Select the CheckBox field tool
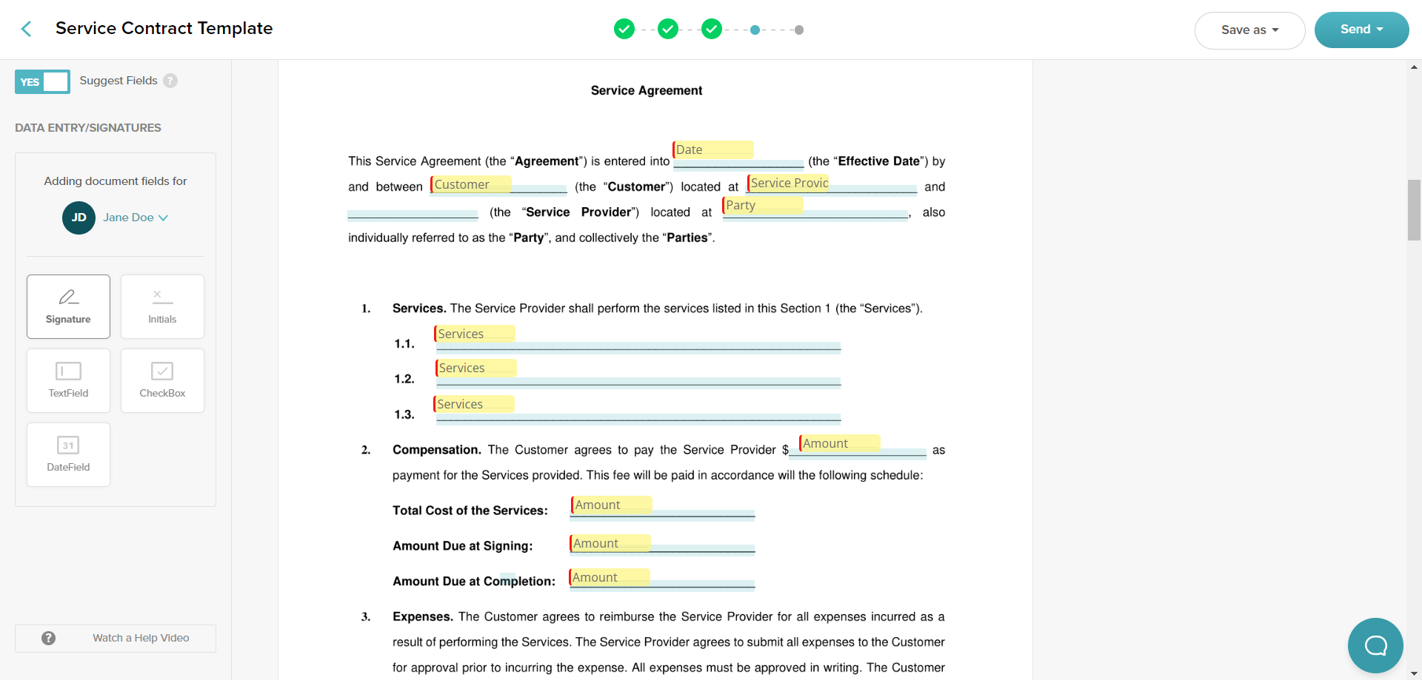 pos(162,380)
